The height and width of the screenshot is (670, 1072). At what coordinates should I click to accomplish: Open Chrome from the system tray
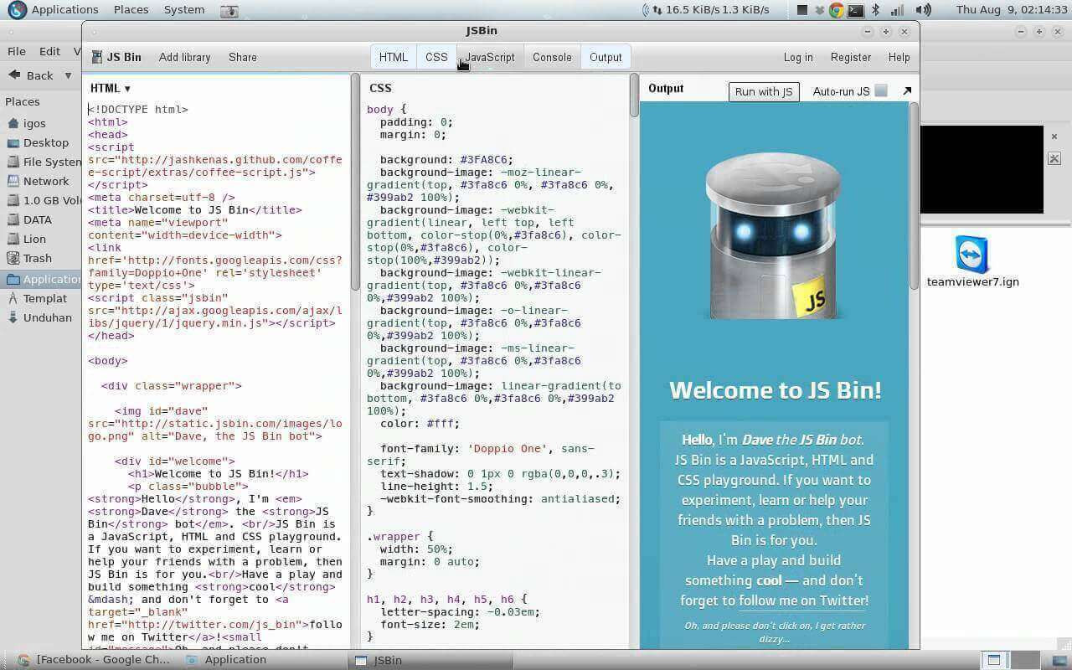836,10
